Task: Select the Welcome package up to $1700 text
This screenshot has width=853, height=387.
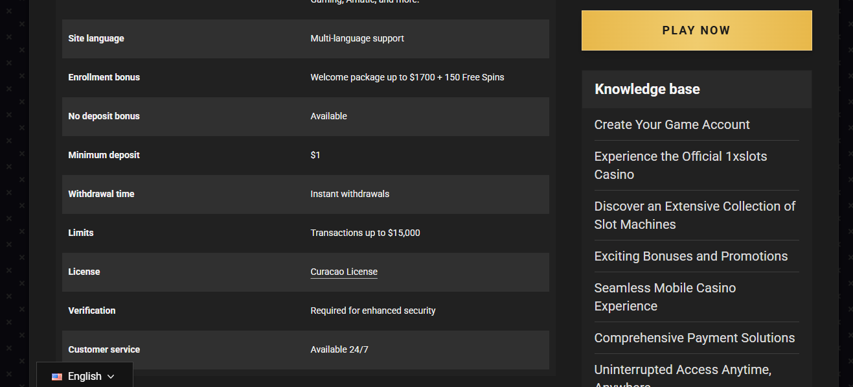Action: pyautogui.click(x=407, y=77)
